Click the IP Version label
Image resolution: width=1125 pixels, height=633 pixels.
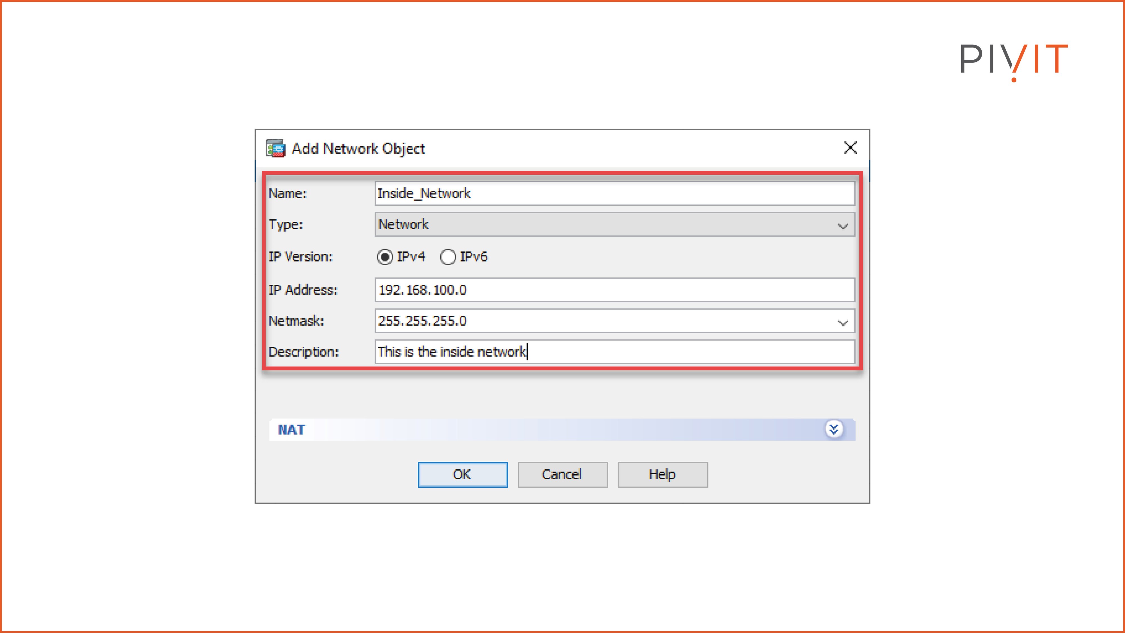click(x=301, y=257)
